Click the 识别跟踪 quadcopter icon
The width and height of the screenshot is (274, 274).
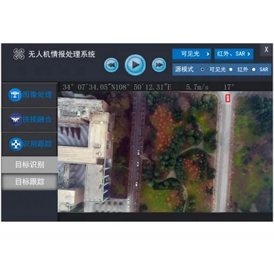[16, 144]
